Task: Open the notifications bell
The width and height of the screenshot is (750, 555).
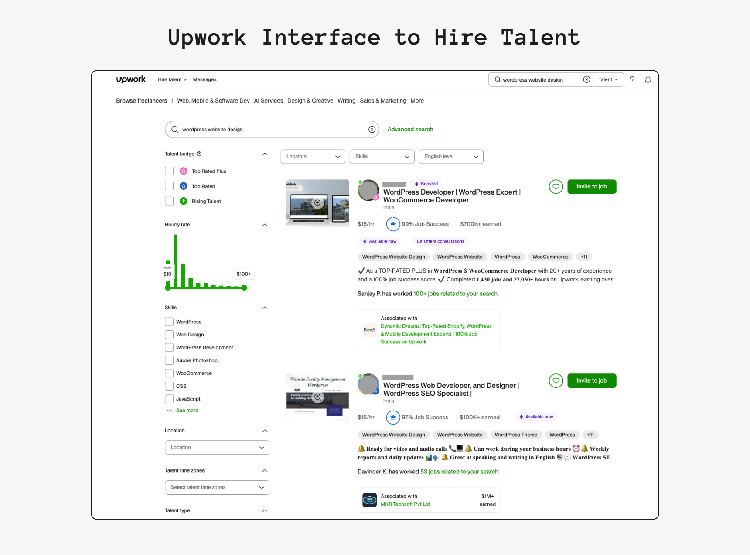Action: click(648, 79)
